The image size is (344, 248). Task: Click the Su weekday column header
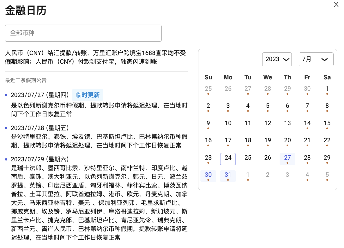(208, 77)
